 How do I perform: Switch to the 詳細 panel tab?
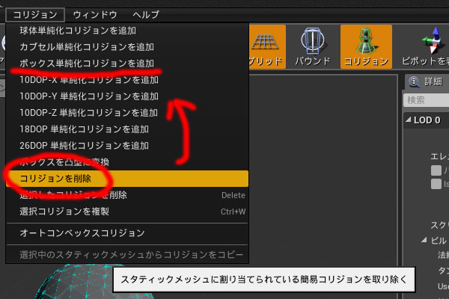pos(428,81)
